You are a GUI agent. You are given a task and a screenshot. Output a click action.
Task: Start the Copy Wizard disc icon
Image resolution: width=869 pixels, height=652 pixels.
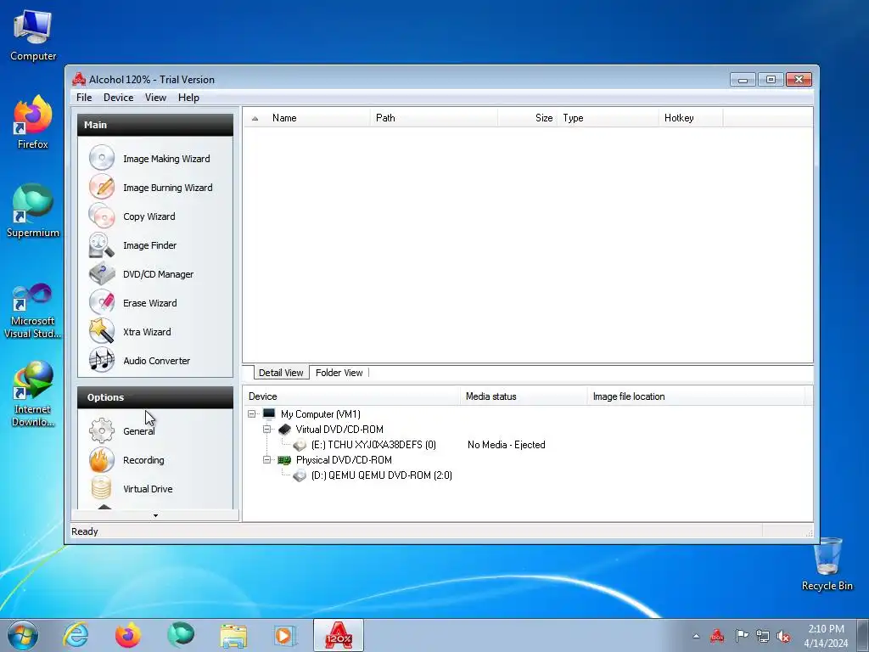[102, 216]
